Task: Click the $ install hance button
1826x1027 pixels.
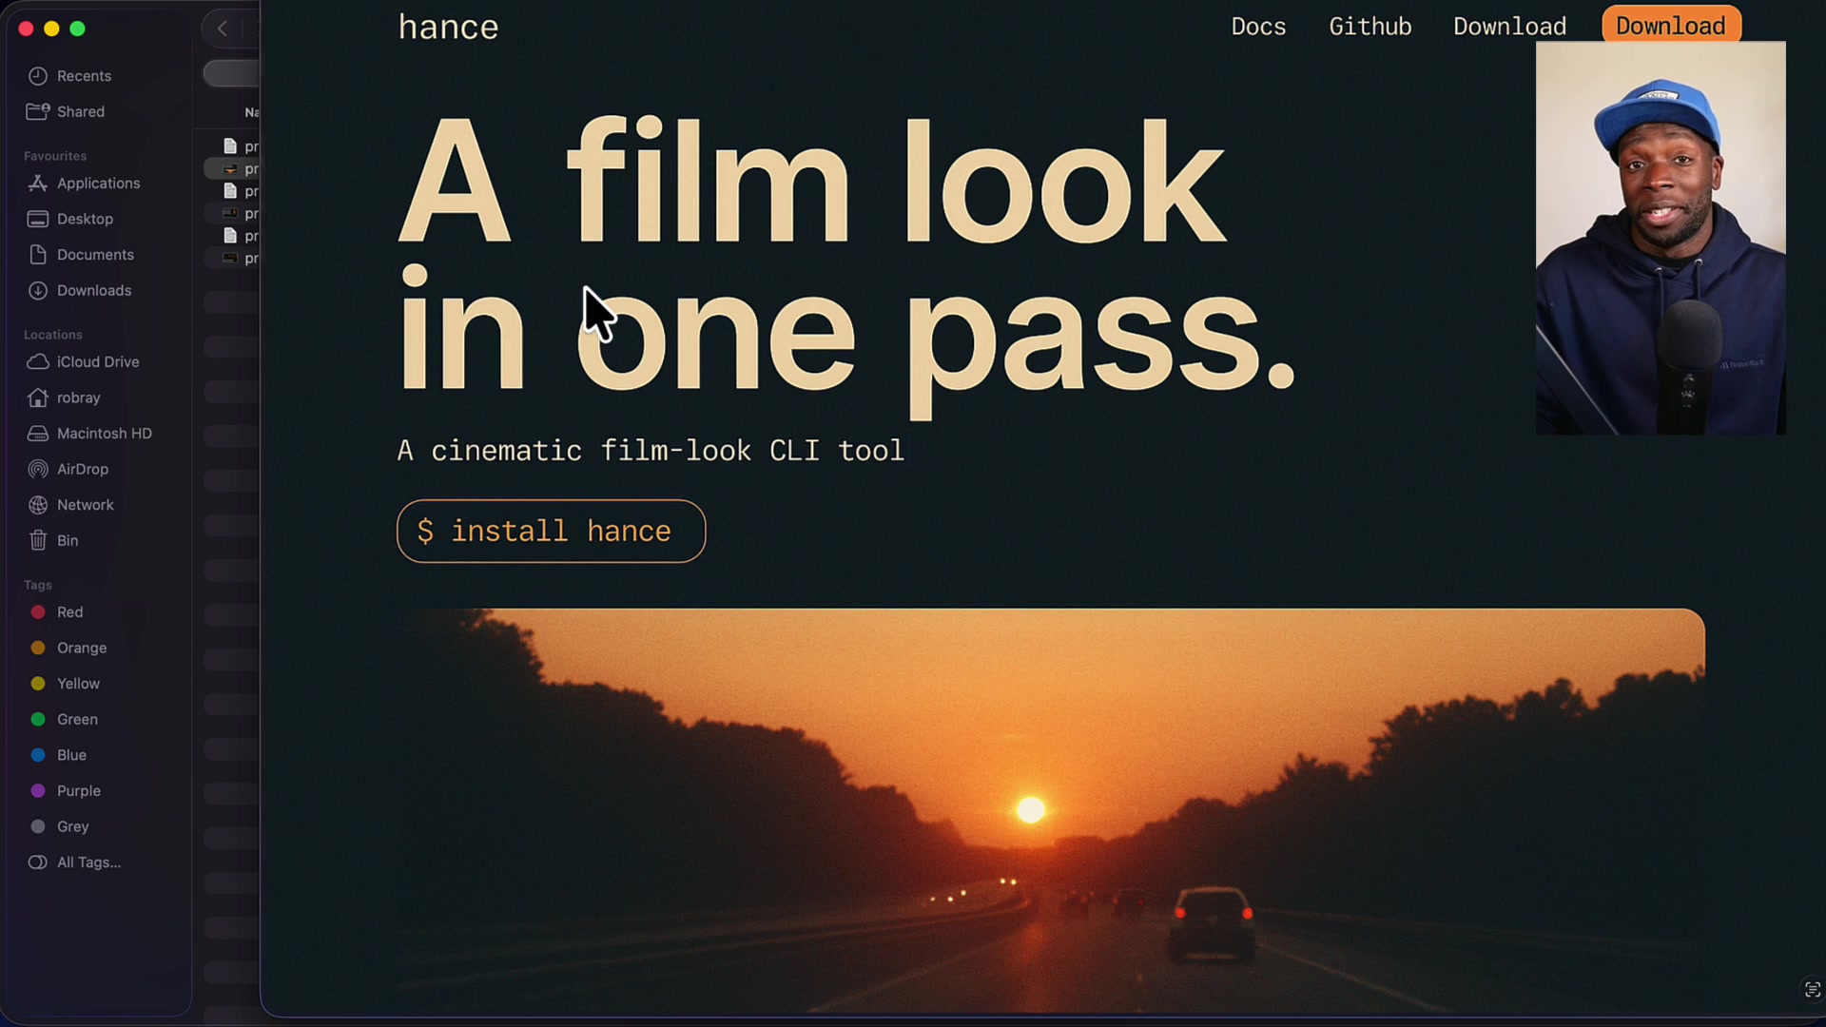Action: (551, 531)
